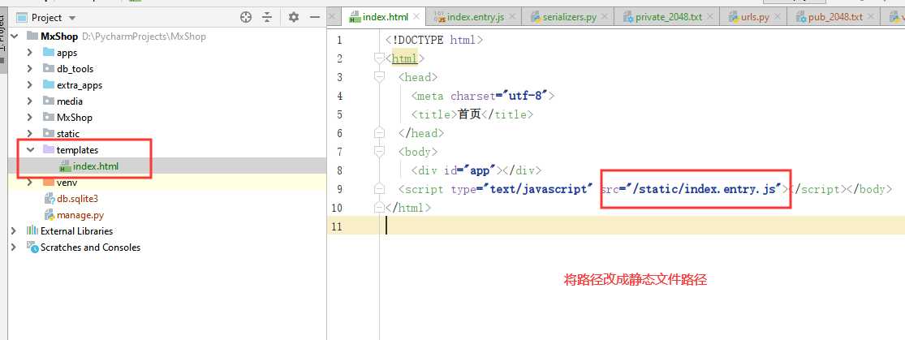Viewport: 905px width, 340px height.
Task: Close the index.html tab
Action: (x=416, y=17)
